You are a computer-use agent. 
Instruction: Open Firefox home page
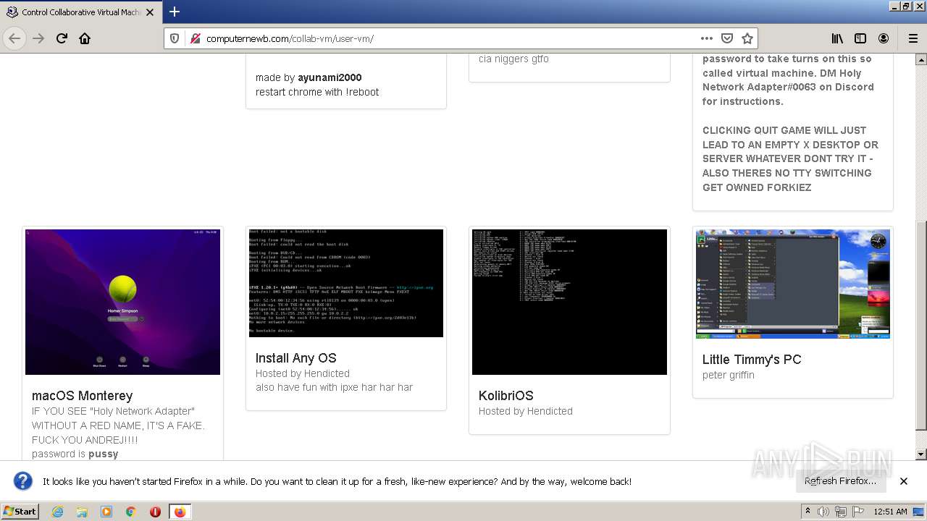click(85, 38)
